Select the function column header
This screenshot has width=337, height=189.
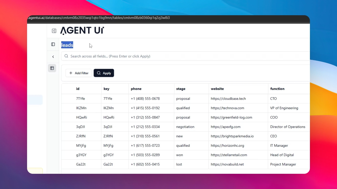277,89
